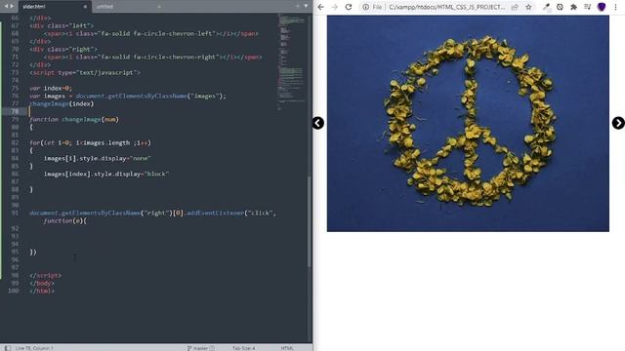The image size is (625, 351).
Task: Change Tab Size 4 setting
Action: tap(243, 348)
